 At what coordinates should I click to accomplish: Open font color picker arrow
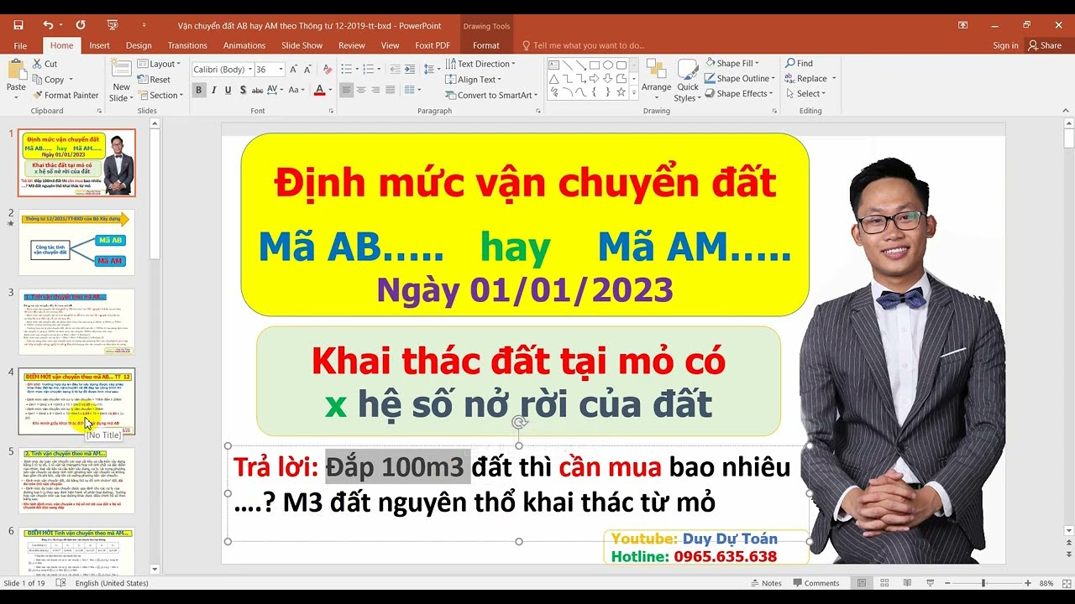coord(330,90)
